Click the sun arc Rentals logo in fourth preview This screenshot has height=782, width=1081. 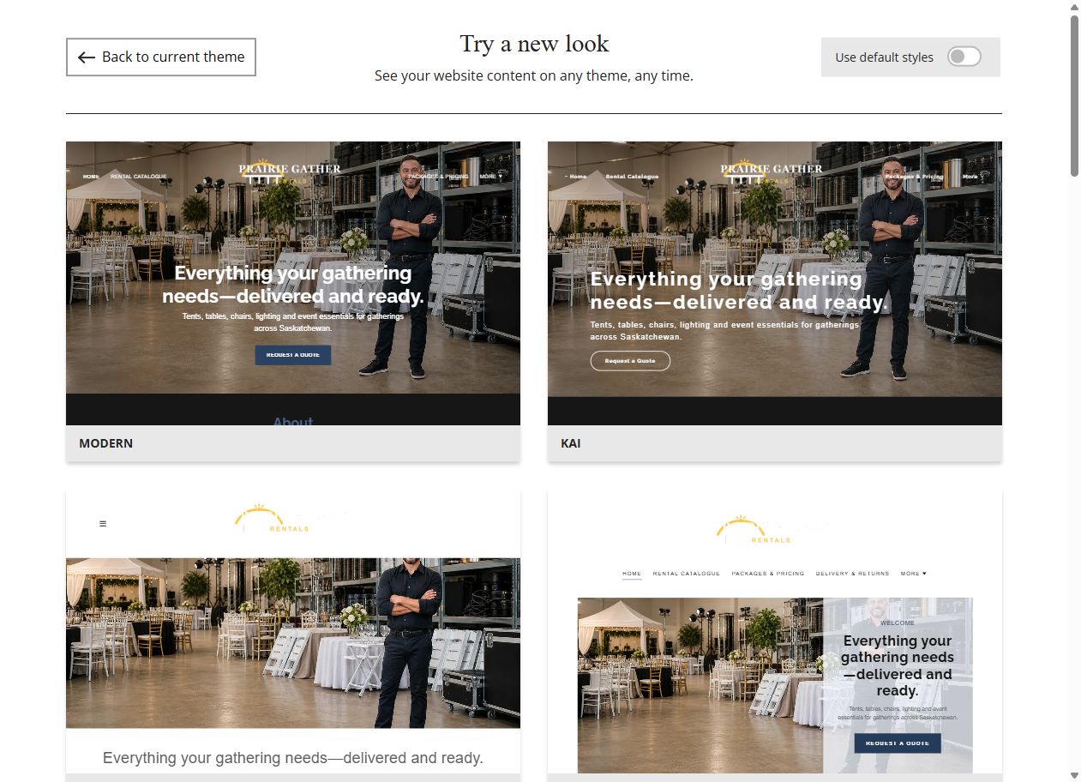coord(754,530)
